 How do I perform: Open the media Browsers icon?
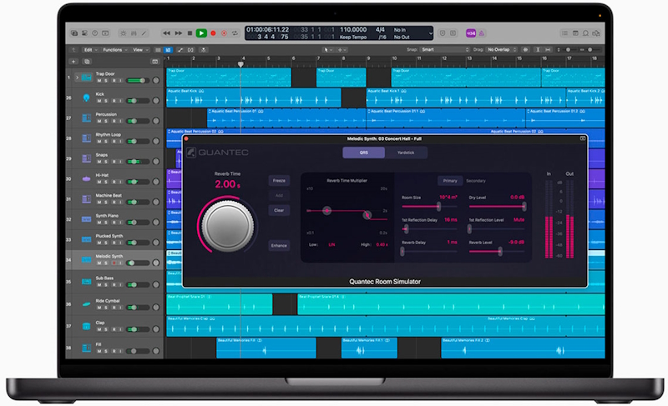(596, 33)
